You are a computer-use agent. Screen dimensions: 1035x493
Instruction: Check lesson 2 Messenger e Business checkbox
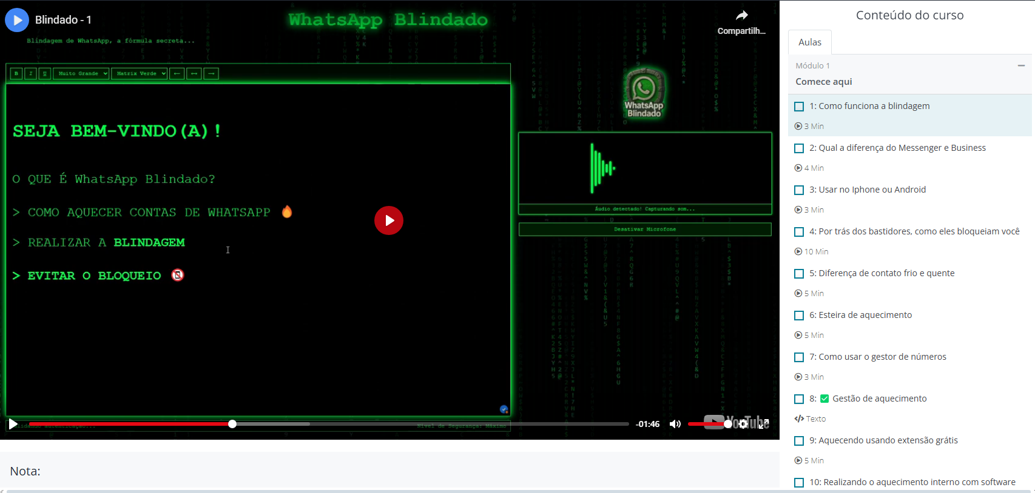click(x=799, y=148)
